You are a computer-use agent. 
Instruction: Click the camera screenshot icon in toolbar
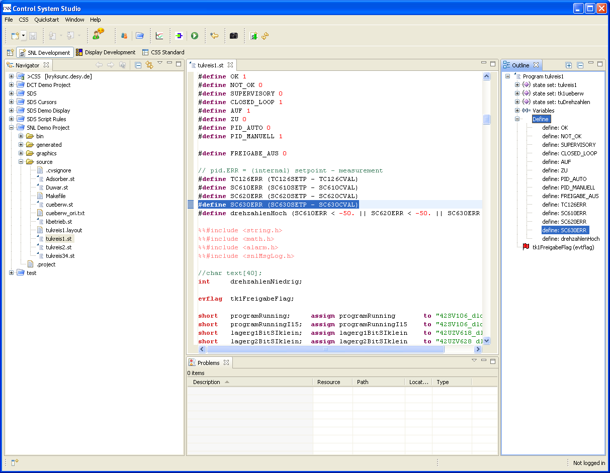click(234, 36)
